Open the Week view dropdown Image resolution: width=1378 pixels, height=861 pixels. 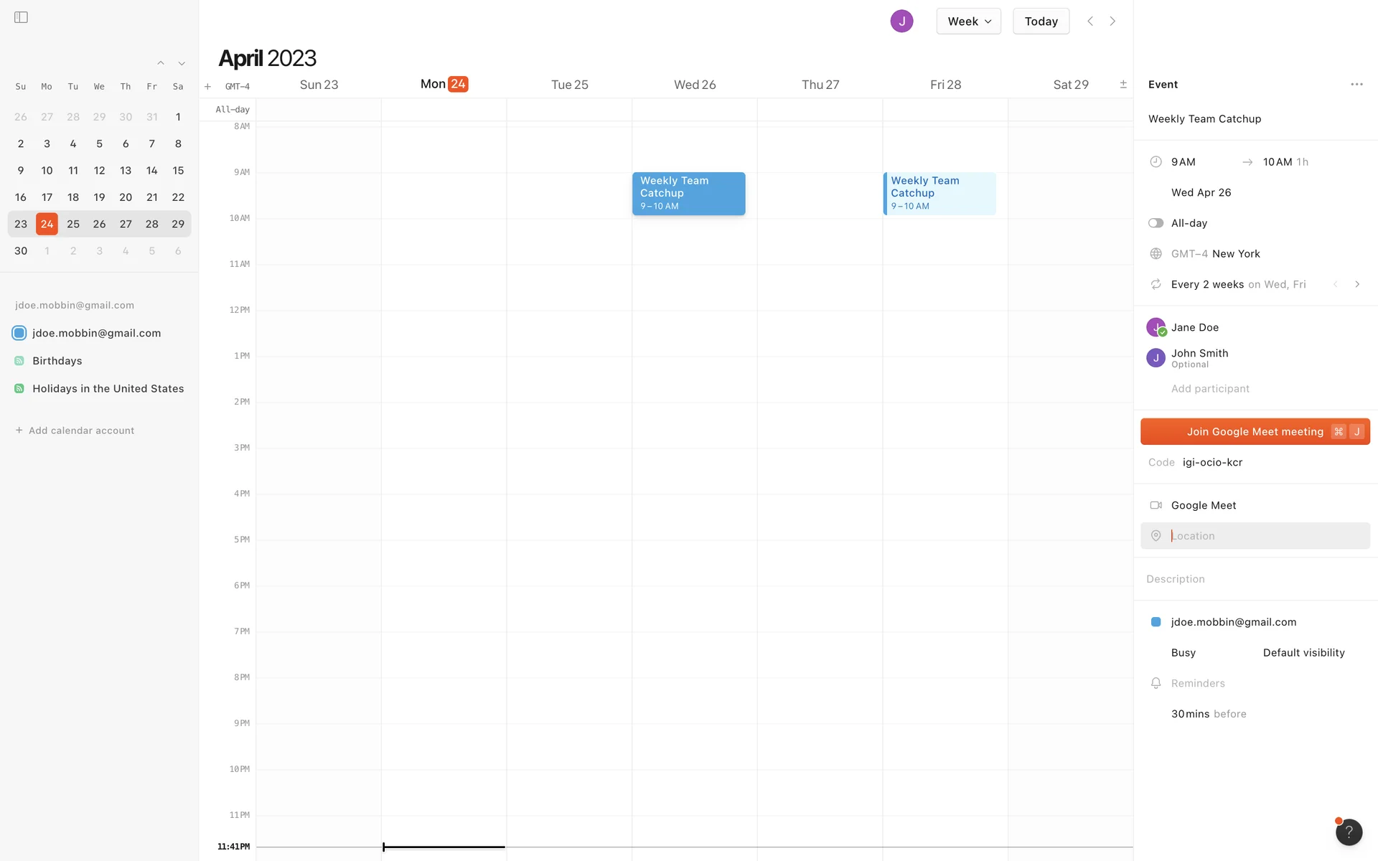tap(968, 22)
